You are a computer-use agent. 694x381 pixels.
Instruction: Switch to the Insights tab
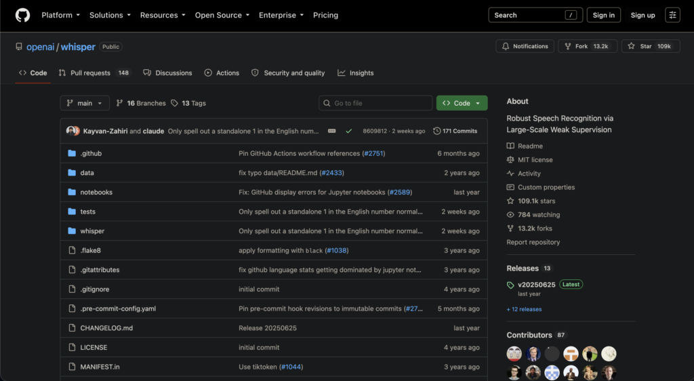tap(356, 73)
